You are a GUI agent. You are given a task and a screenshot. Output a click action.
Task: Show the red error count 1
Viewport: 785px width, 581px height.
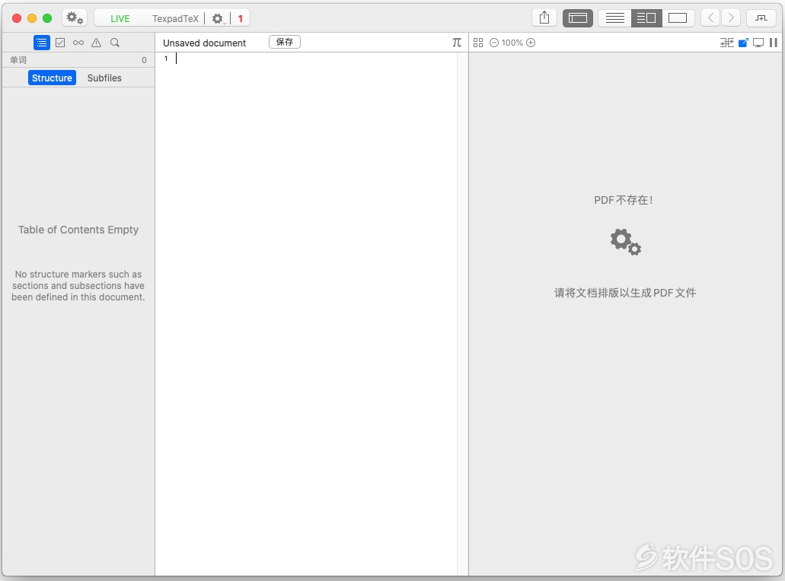coord(241,18)
